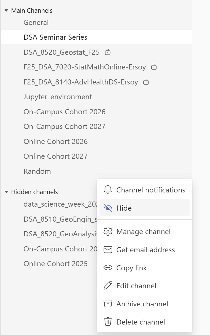Image resolution: width=210 pixels, height=335 pixels.
Task: Select Edit channel menu entry
Action: 145,286
